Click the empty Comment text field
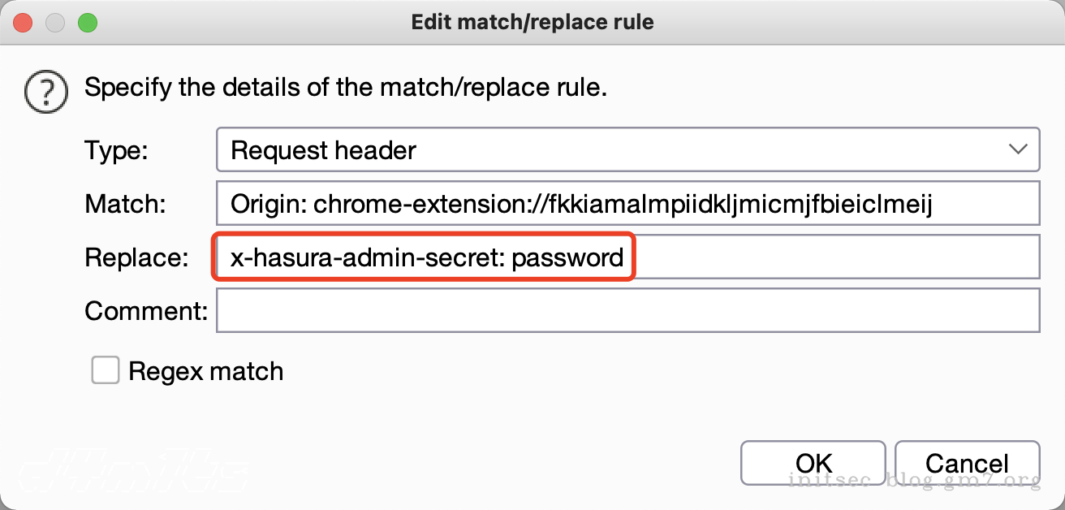The height and width of the screenshot is (510, 1065). click(x=627, y=311)
